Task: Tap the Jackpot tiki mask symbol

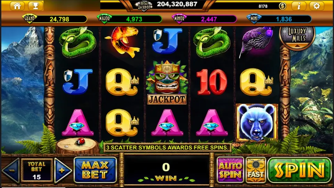Action: click(167, 83)
